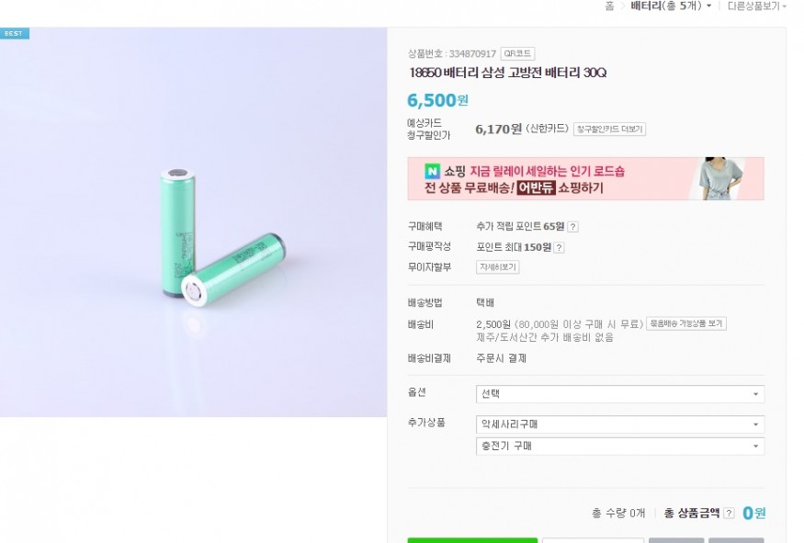Click the help icon next to 총 상품금액
This screenshot has height=543, width=804.
click(729, 514)
